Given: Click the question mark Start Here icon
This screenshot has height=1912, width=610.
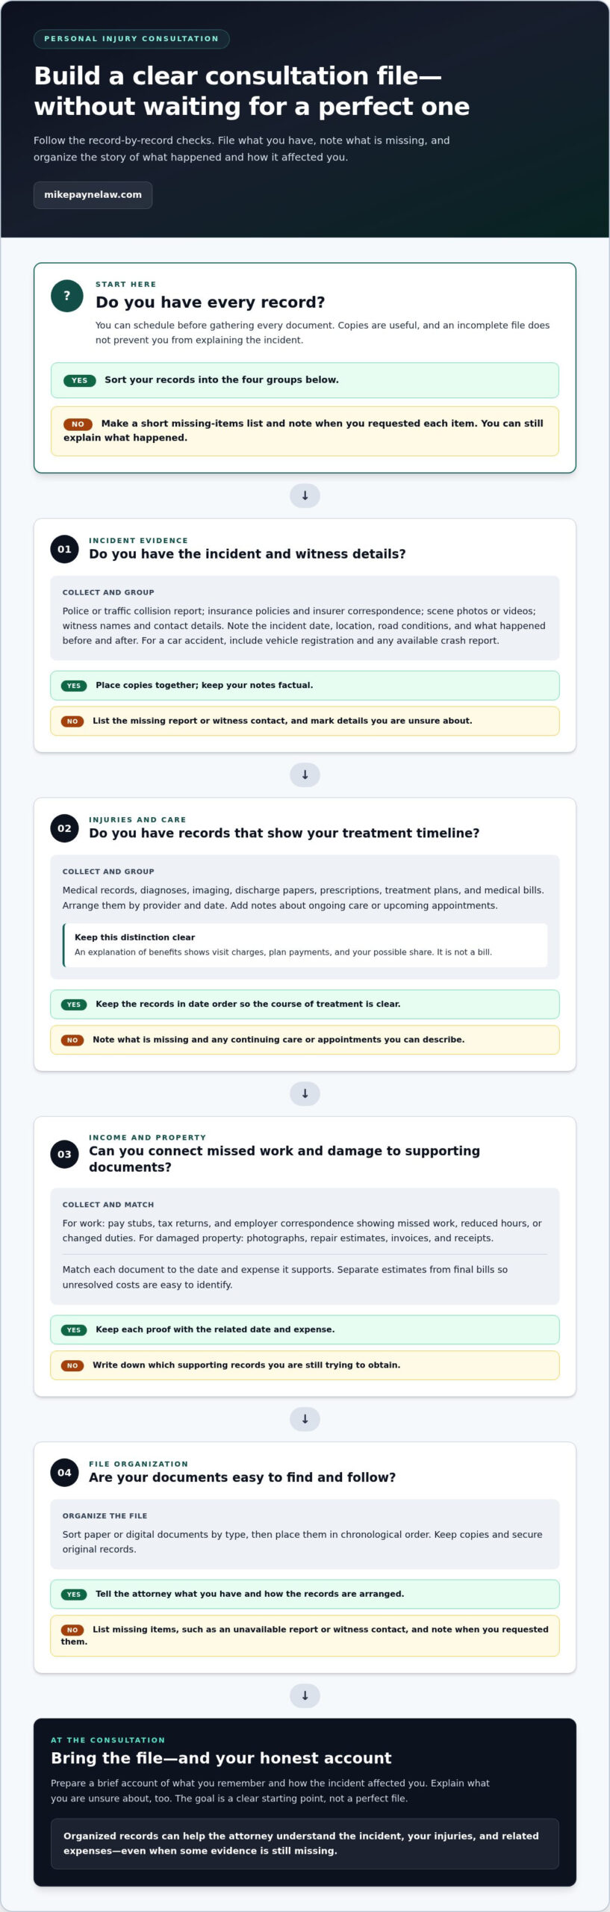Looking at the screenshot, I should 67,296.
